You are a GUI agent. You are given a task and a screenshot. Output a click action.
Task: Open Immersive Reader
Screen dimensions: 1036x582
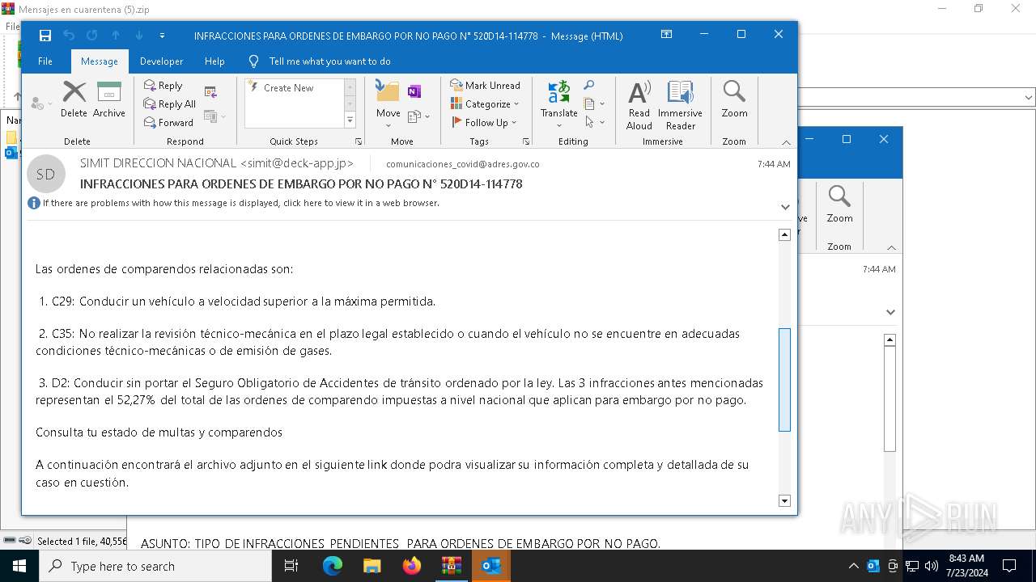(680, 104)
